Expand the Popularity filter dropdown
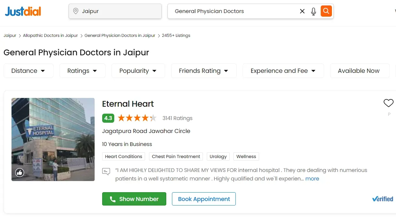 (x=138, y=71)
